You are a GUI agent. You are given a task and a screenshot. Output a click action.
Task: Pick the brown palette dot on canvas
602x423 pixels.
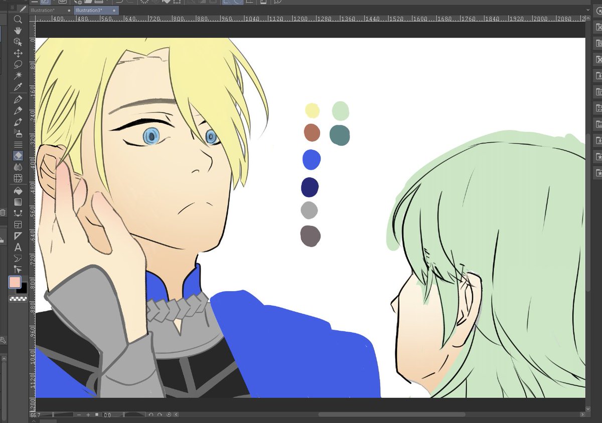[312, 133]
